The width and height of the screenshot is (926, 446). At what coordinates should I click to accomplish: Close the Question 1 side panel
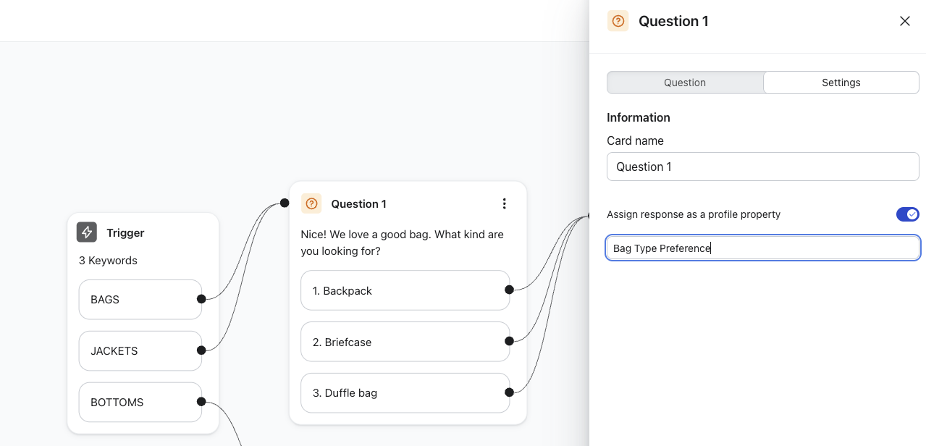[904, 21]
